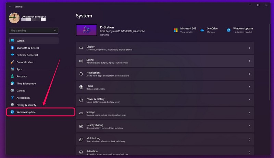
Task: Click the Gaming controller icon in sidebar
Action: (12, 91)
